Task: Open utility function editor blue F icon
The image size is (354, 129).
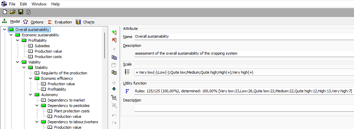Action: [127, 91]
